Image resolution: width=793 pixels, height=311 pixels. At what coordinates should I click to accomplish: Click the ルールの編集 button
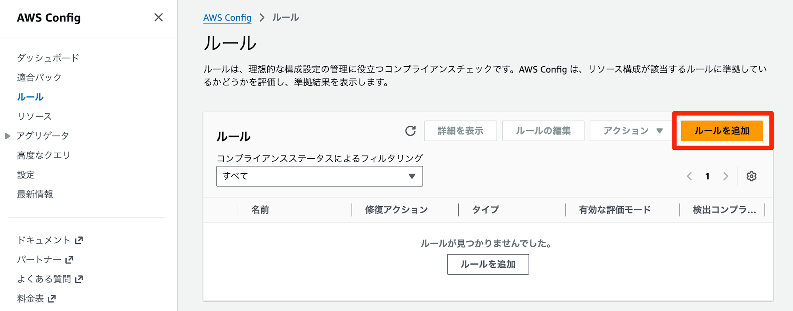coord(543,131)
